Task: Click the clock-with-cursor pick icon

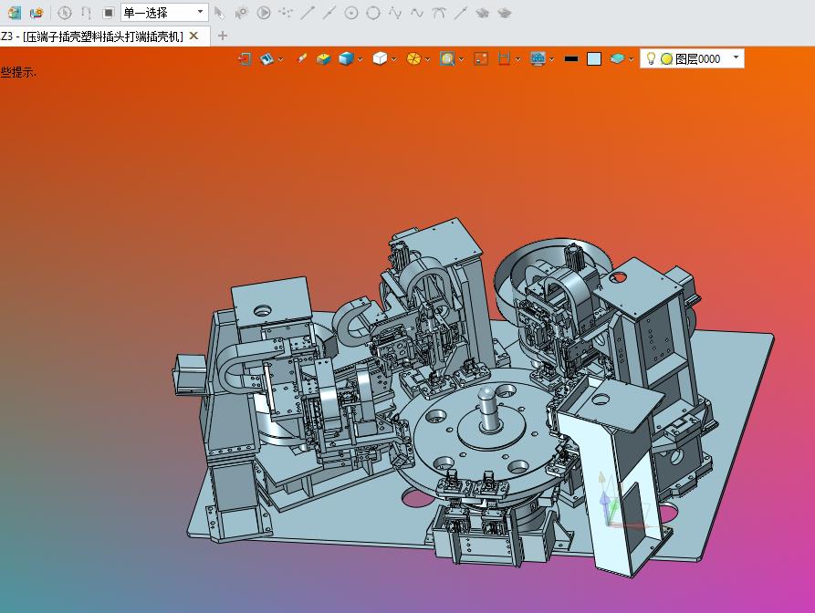Action: click(x=65, y=13)
